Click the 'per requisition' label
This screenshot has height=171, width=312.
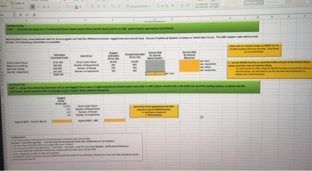[208, 64]
